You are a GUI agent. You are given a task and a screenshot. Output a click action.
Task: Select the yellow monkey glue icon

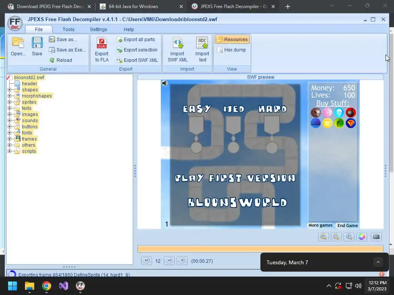point(327,123)
